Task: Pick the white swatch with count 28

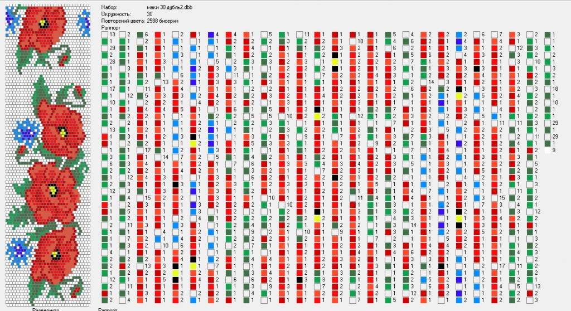Action: pyautogui.click(x=105, y=61)
